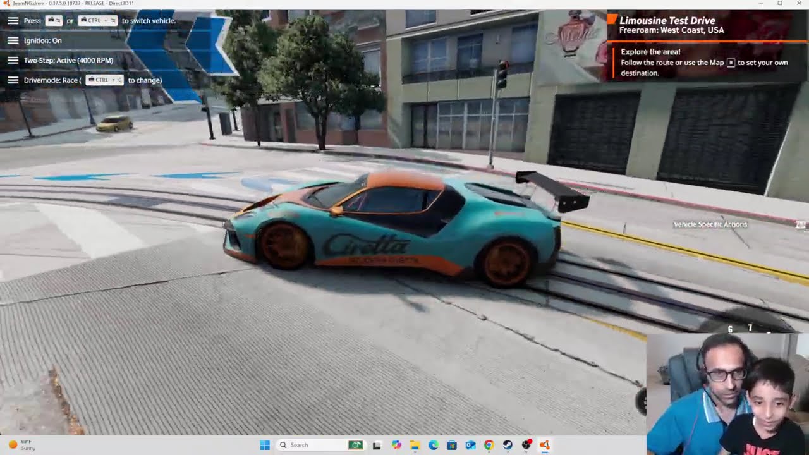Open Vehicle Specific Actions
The image size is (809, 455).
[710, 224]
